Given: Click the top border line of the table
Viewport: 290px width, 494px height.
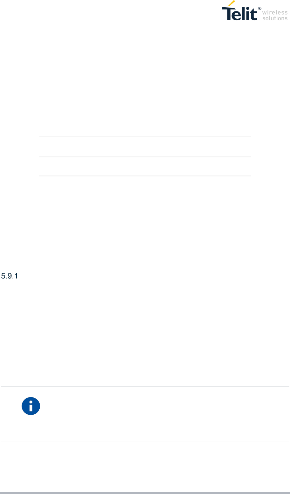Looking at the screenshot, I should coord(145,136).
